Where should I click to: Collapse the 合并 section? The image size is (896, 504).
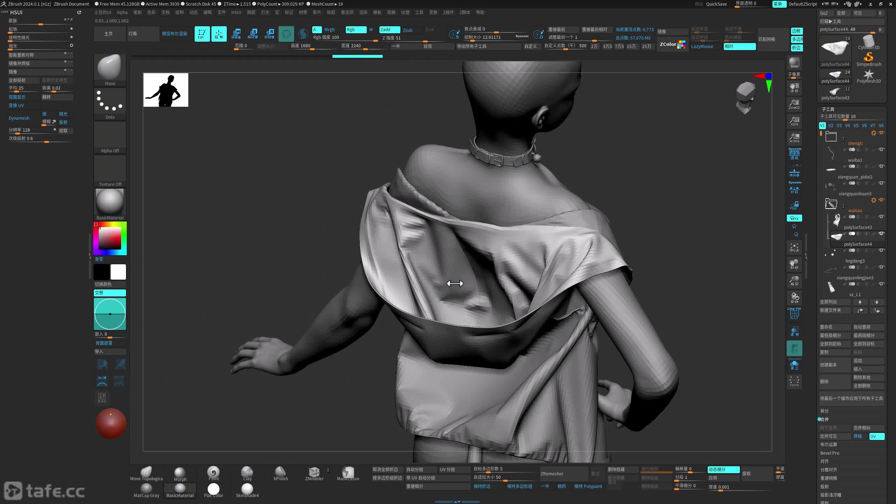point(824,419)
